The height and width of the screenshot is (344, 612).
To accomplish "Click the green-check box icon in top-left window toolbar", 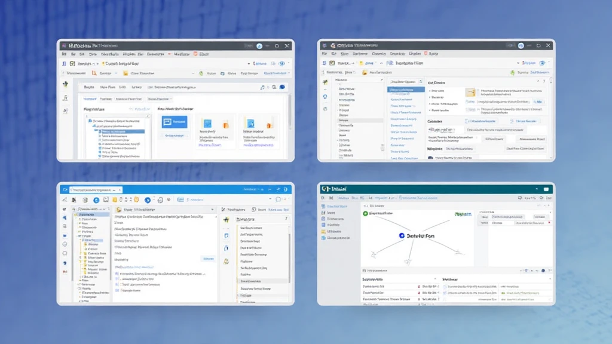I will (72, 63).
